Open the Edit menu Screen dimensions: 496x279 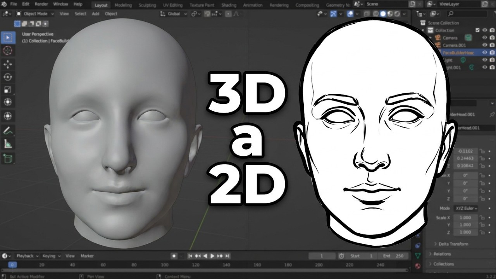(26, 4)
